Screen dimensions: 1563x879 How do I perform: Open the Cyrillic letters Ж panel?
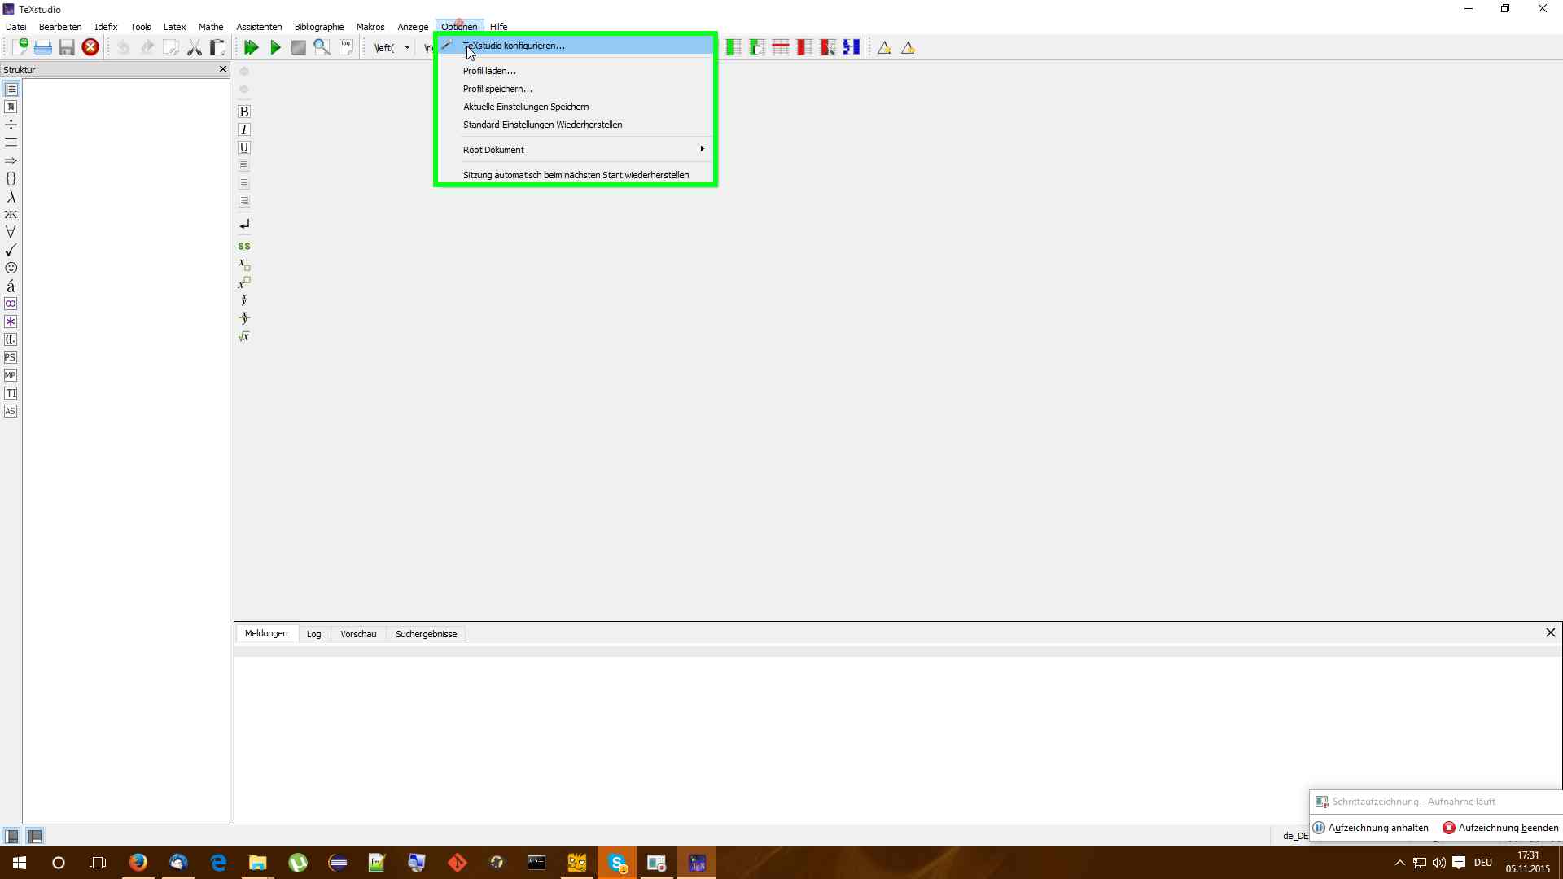click(11, 214)
